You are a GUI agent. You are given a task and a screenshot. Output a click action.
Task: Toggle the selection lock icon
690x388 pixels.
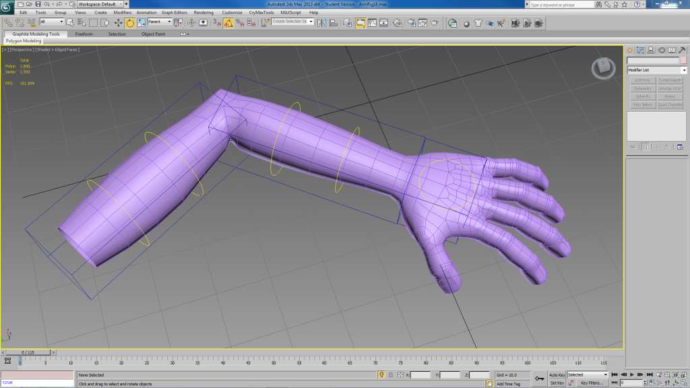[381, 375]
